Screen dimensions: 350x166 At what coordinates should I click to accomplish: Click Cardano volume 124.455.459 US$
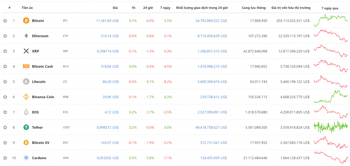point(213,158)
